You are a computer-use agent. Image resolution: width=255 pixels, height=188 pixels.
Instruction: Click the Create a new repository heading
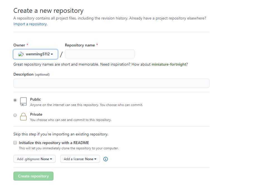point(48,11)
